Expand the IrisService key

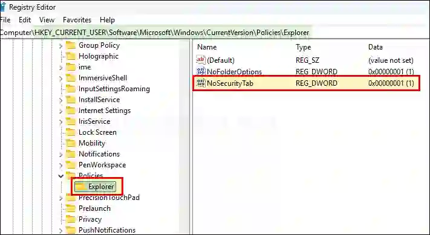click(61, 122)
